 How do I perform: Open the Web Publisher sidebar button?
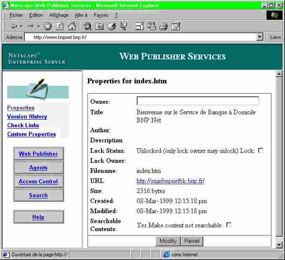click(x=39, y=154)
